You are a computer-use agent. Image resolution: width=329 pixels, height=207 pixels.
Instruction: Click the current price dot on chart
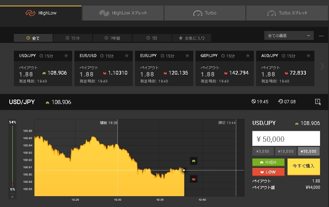tap(184, 170)
